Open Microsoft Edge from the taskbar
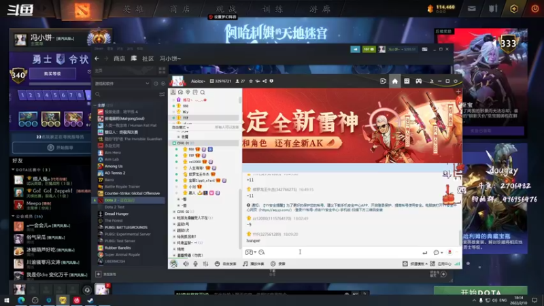This screenshot has width=544, height=306. click(x=21, y=300)
